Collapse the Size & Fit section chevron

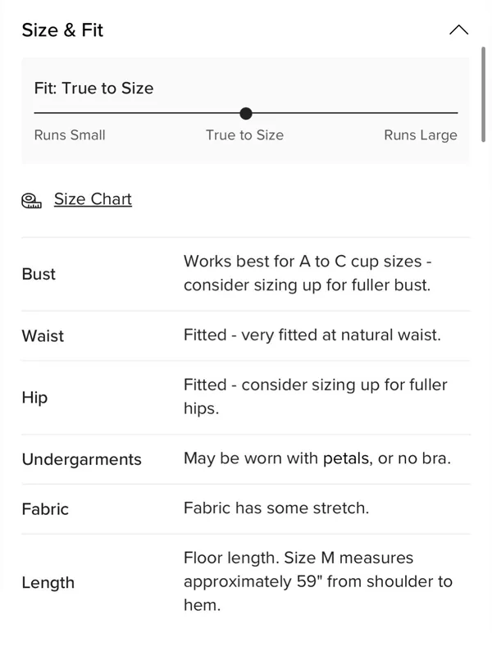pos(458,30)
